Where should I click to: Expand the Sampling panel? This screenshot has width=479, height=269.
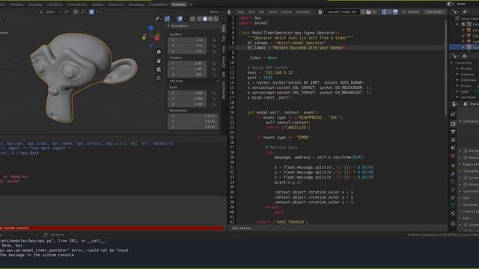[469, 121]
